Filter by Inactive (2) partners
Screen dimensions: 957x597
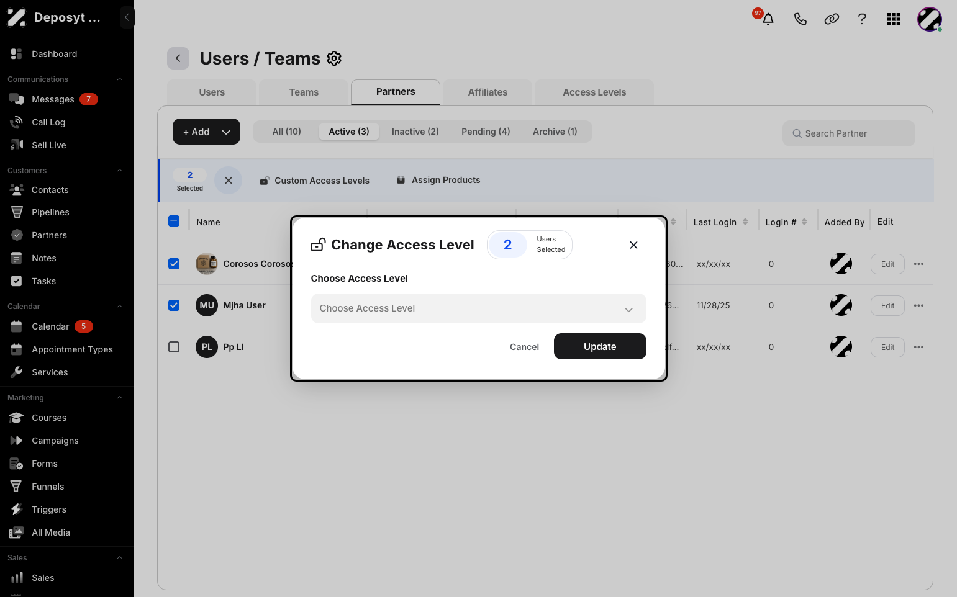[x=415, y=132]
